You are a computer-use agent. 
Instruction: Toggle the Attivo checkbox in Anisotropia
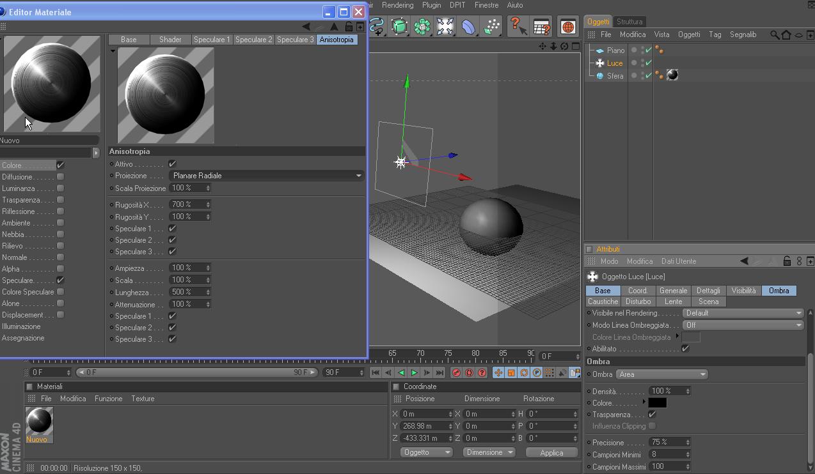[172, 164]
